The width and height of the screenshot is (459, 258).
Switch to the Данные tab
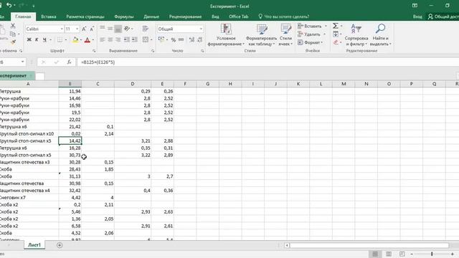pyautogui.click(x=151, y=16)
